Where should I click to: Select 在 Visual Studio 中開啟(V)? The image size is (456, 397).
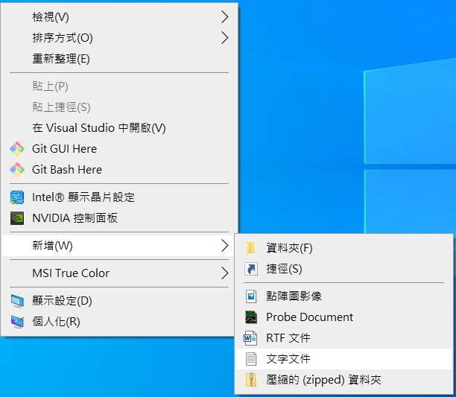pos(119,128)
